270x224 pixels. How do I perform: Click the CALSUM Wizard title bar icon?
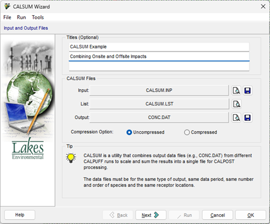point(7,6)
